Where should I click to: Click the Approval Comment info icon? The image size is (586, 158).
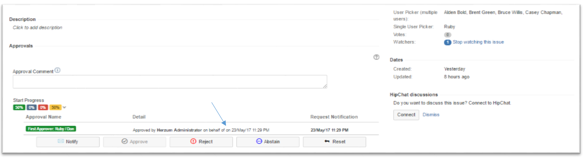click(58, 70)
